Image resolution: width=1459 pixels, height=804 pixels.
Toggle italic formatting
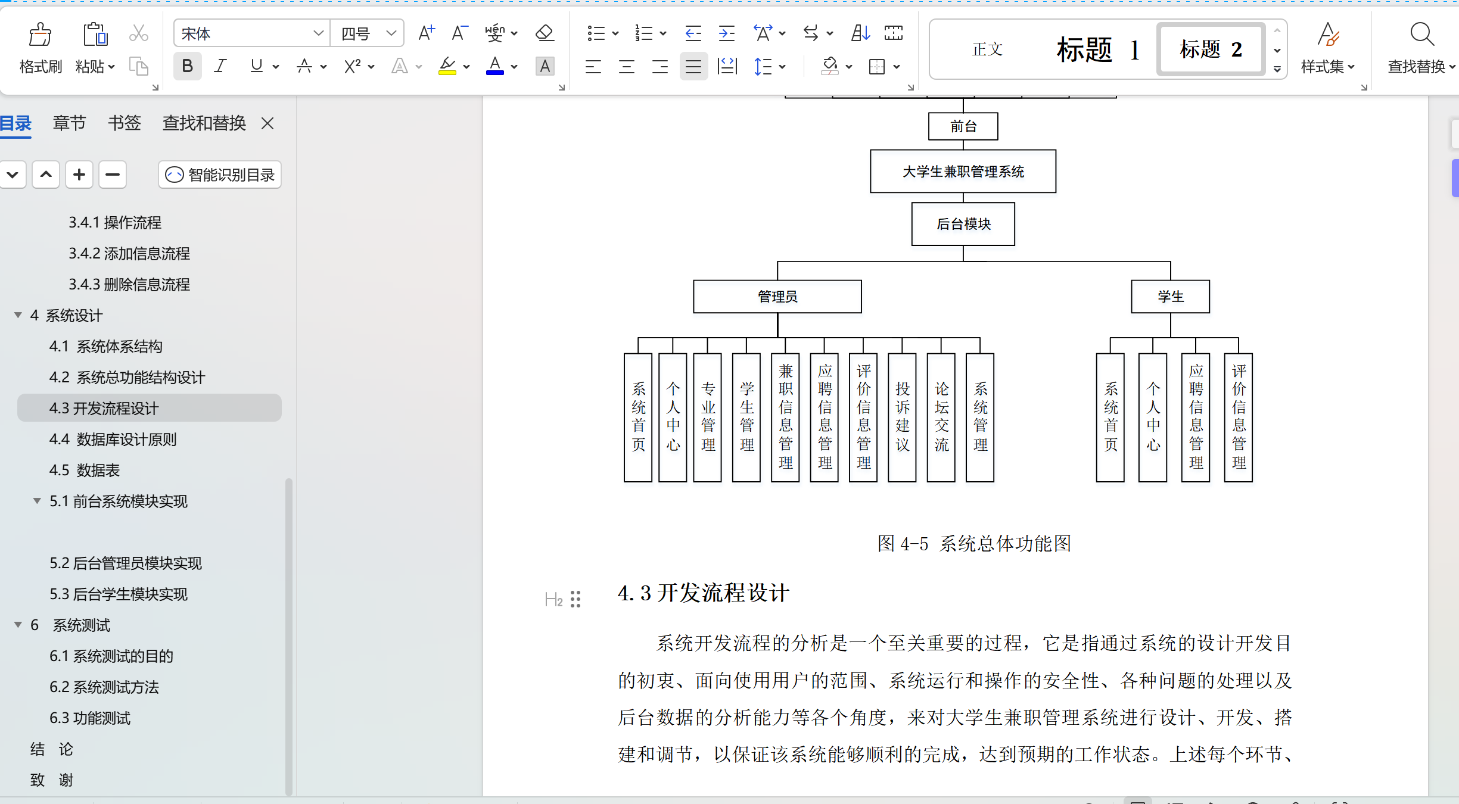[x=220, y=66]
